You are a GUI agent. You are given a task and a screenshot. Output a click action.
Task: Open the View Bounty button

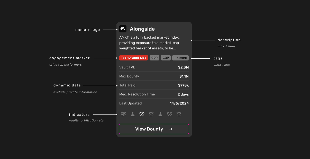(154, 129)
